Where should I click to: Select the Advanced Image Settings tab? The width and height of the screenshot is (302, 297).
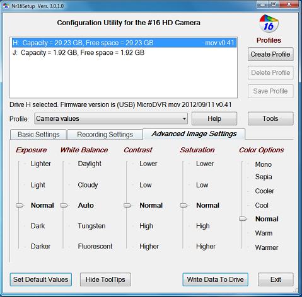194,133
